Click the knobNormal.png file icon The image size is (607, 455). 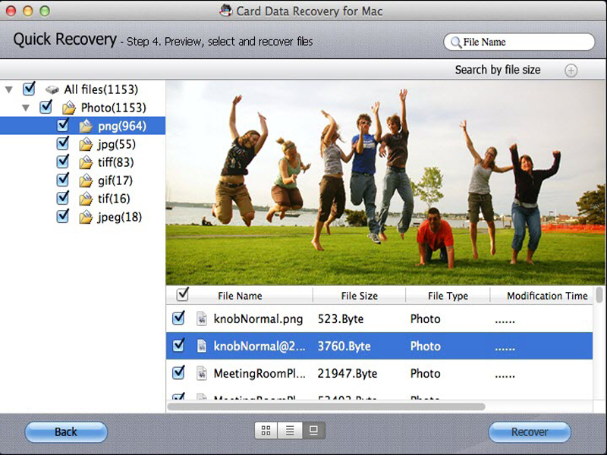[201, 318]
